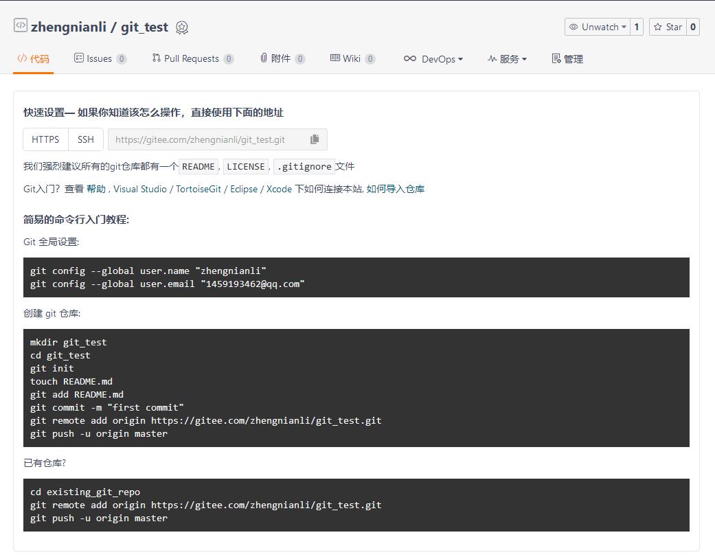The width and height of the screenshot is (715, 559).
Task: Select HTTPS clone protocol
Action: pyautogui.click(x=45, y=139)
